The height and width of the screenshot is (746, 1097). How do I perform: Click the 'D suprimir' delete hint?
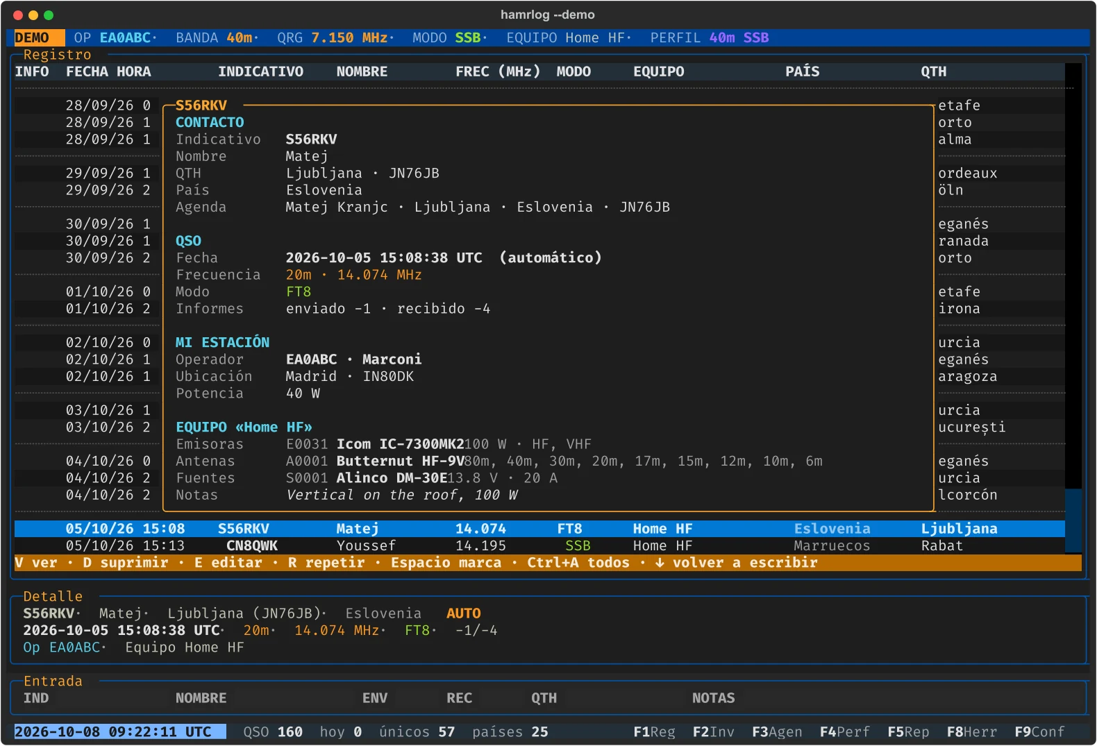pos(125,562)
